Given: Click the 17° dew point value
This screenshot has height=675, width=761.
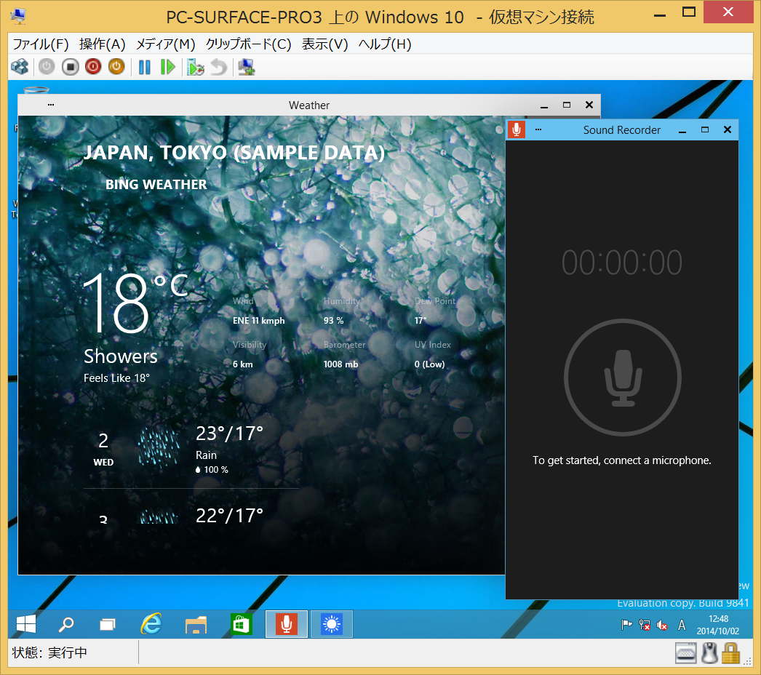Looking at the screenshot, I should click(x=421, y=321).
